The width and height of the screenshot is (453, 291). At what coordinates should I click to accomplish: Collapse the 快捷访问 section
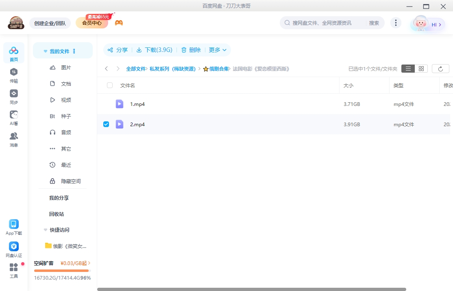(x=45, y=230)
